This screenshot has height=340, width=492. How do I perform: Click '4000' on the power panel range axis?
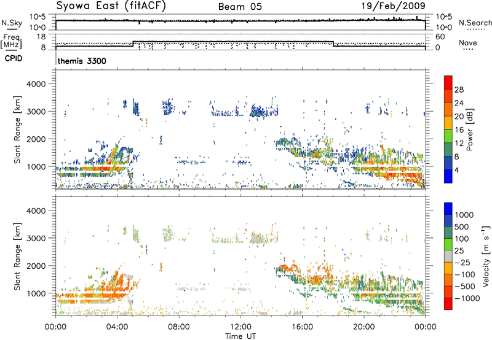click(x=36, y=84)
